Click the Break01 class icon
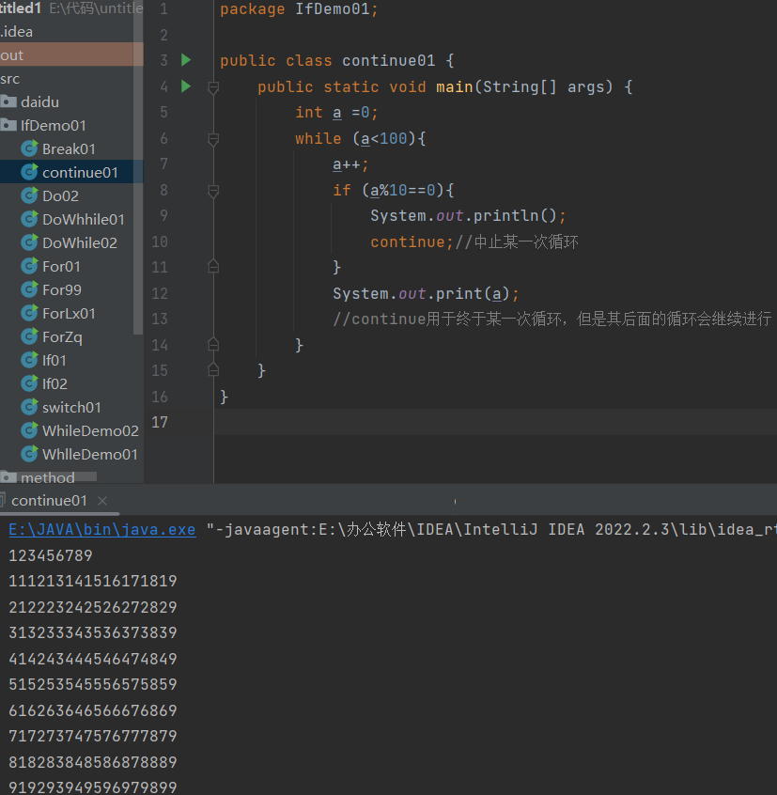777x795 pixels. [x=29, y=148]
